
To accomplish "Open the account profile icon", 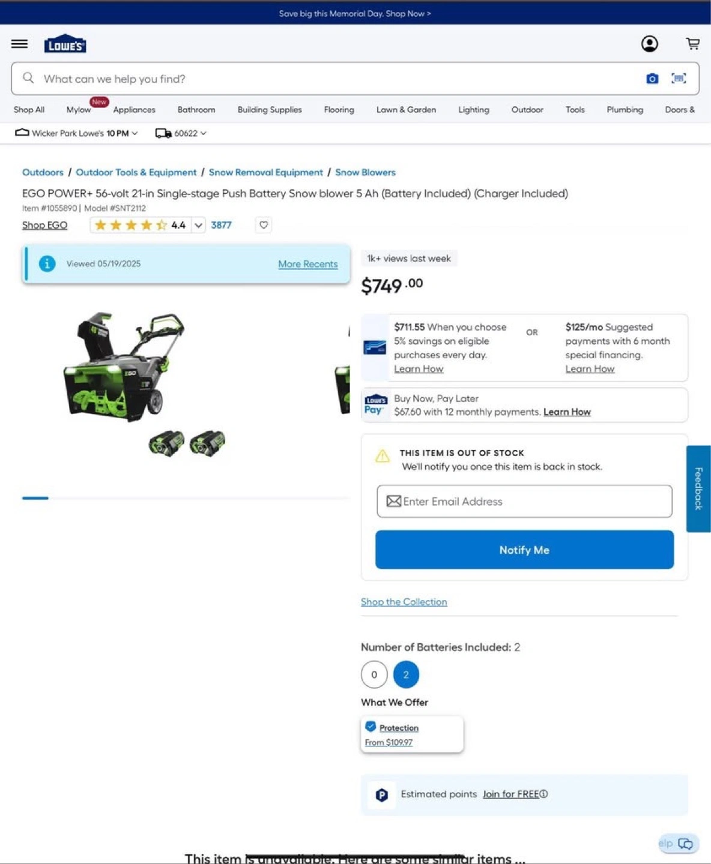I will [649, 44].
